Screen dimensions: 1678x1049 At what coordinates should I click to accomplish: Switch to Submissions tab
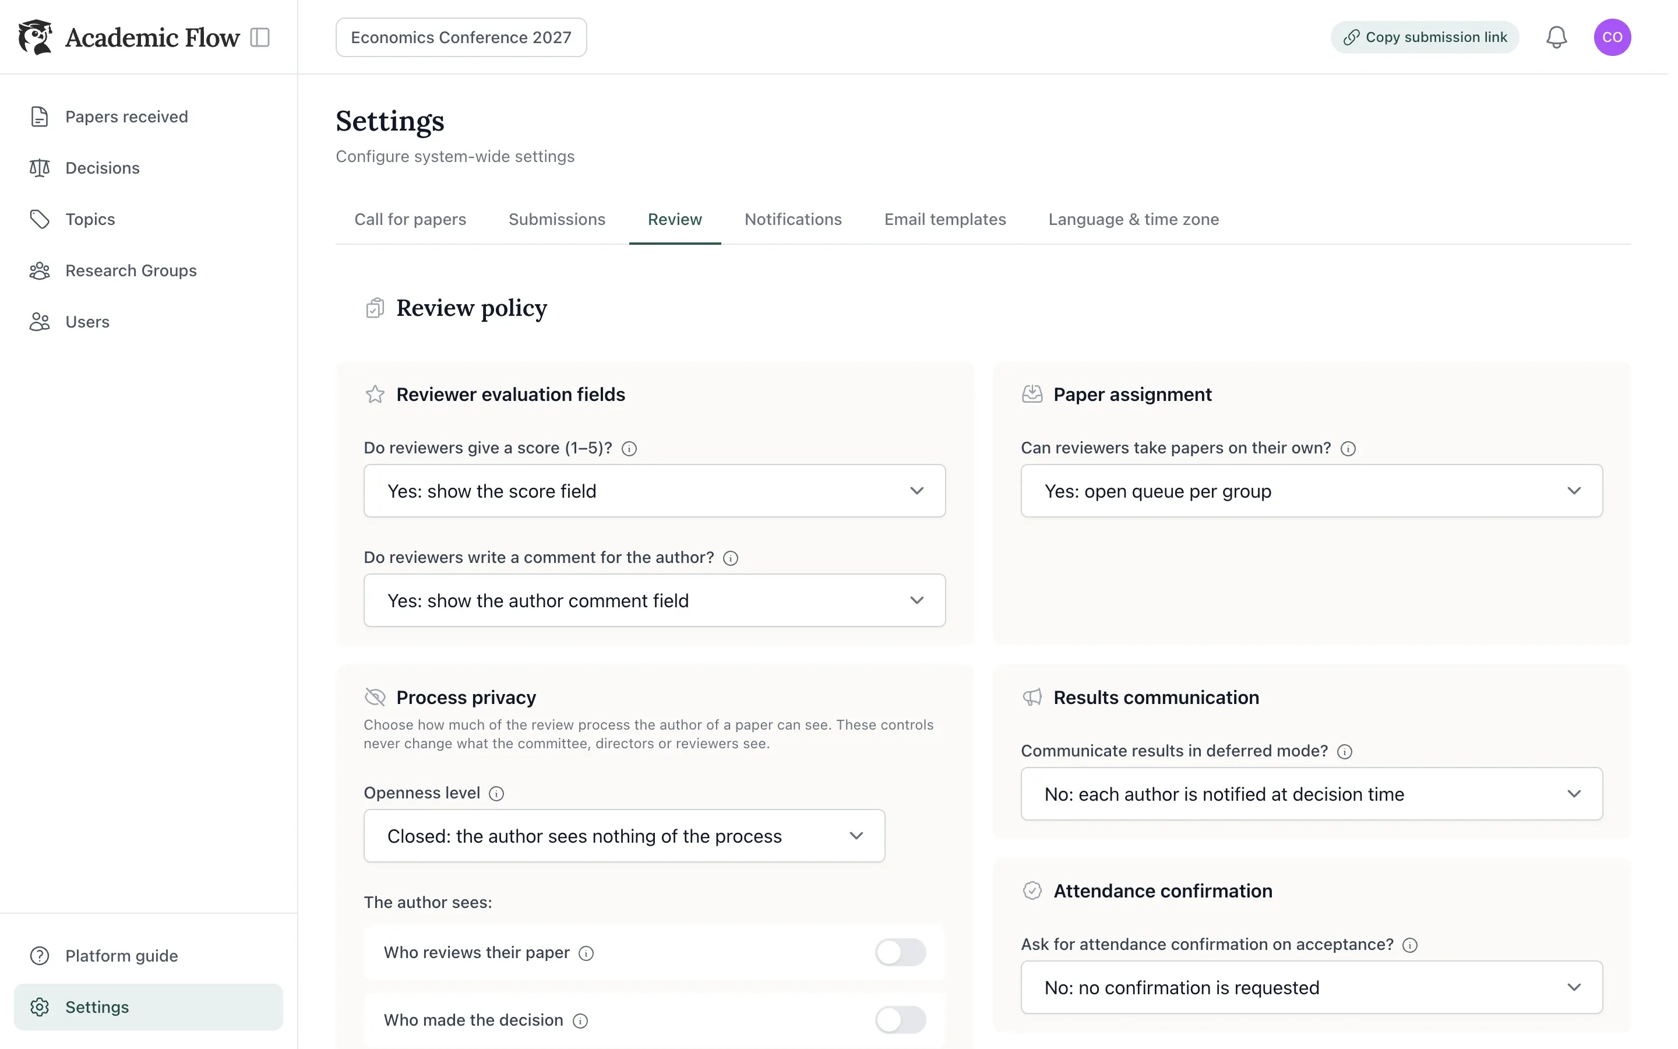[x=557, y=219]
